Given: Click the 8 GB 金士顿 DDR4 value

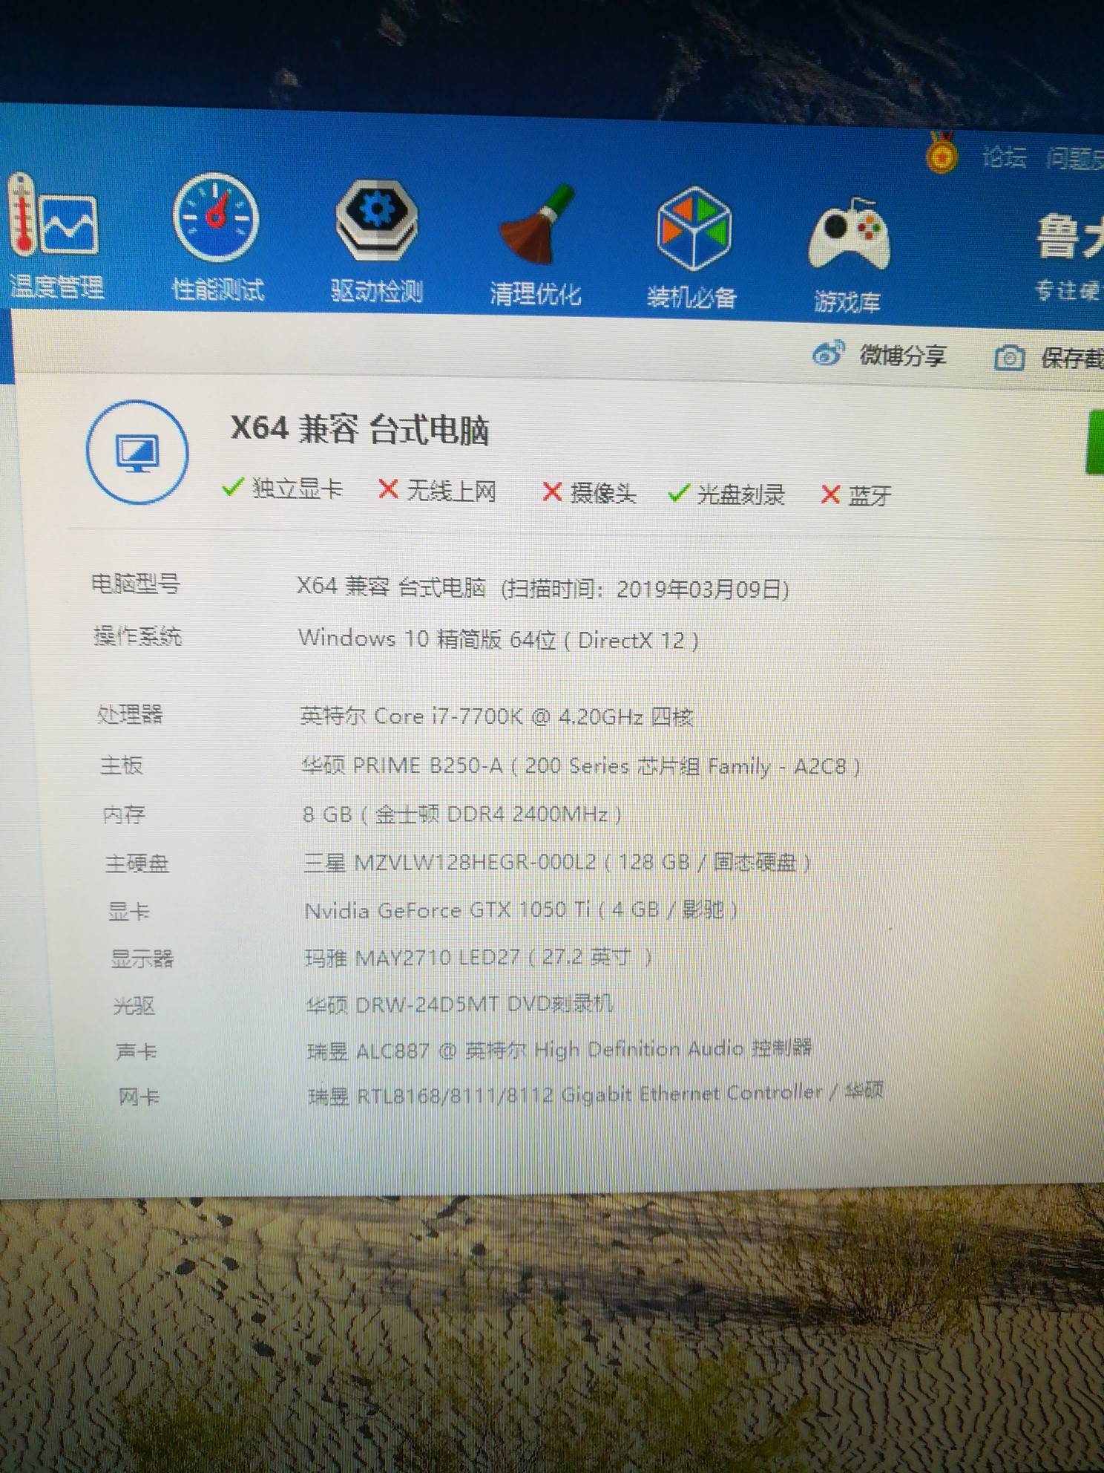Looking at the screenshot, I should pos(462,814).
